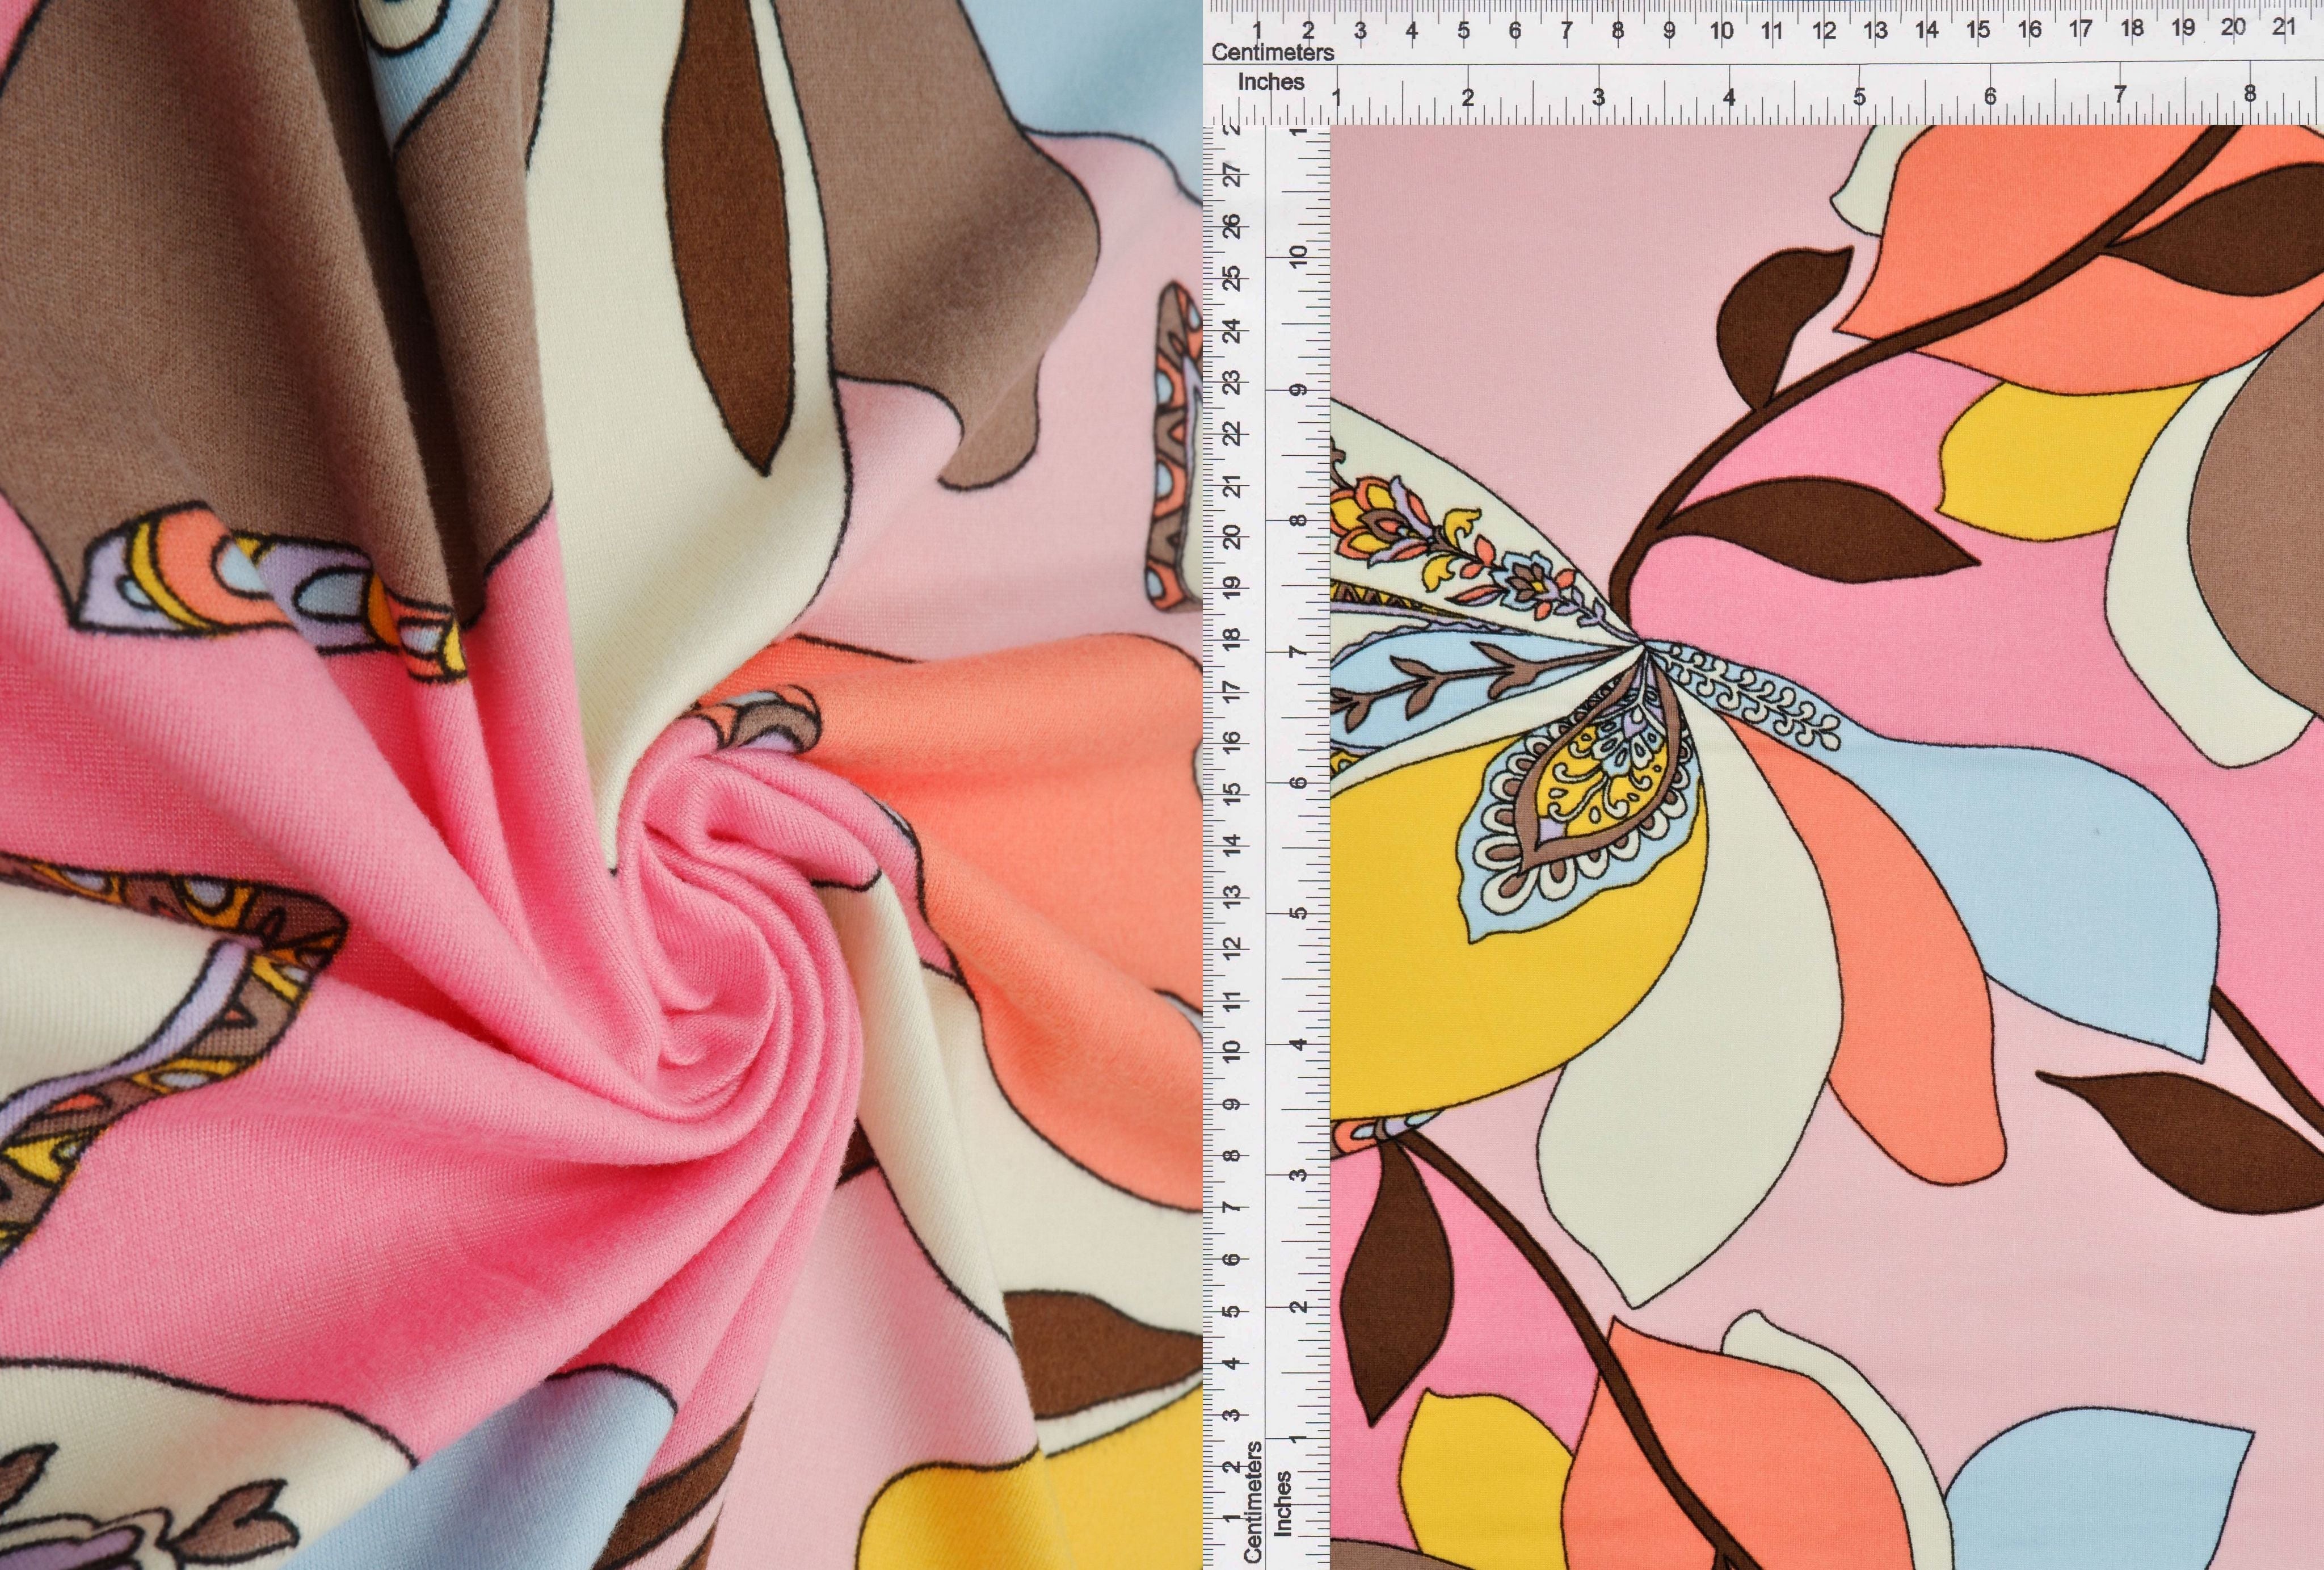Click the 10 inch mark on vertical ruler

coord(1299,256)
